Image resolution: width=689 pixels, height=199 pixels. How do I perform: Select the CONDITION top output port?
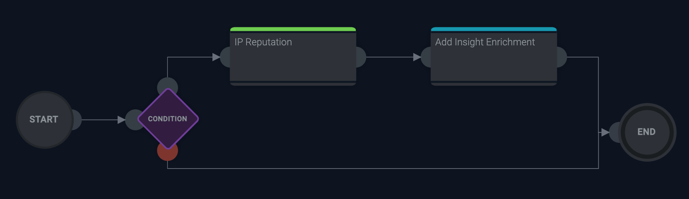pyautogui.click(x=167, y=84)
